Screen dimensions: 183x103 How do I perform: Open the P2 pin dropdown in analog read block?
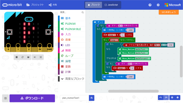[x=157, y=45]
